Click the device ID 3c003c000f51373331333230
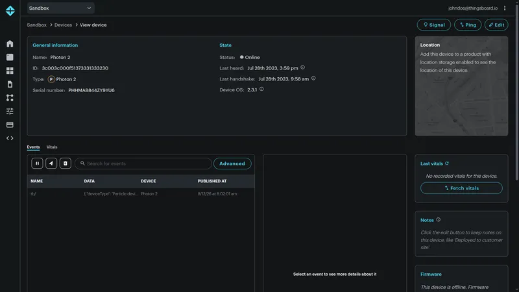Image resolution: width=519 pixels, height=292 pixels. click(x=75, y=68)
